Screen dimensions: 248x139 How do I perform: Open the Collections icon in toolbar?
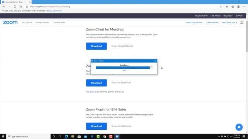pyautogui.click(x=232, y=7)
